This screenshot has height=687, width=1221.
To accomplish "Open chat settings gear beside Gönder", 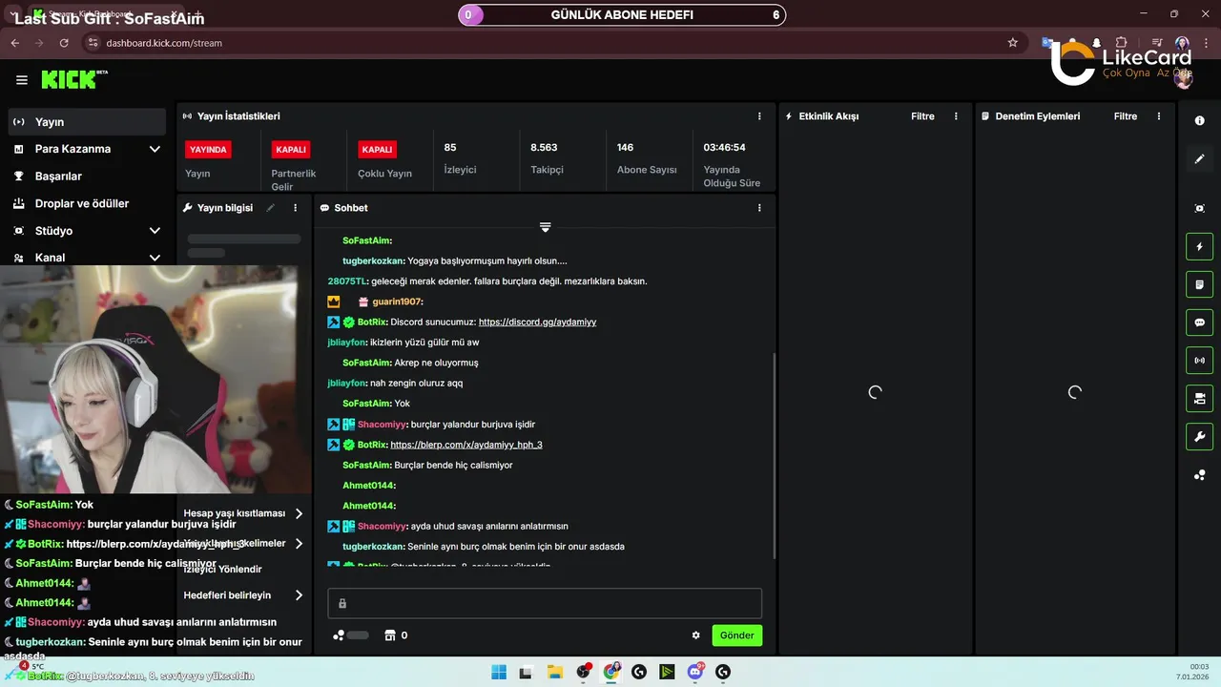I will click(x=695, y=635).
